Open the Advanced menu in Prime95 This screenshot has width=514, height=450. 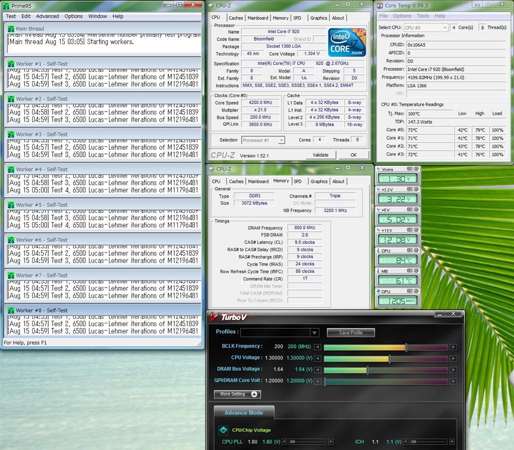[47, 16]
